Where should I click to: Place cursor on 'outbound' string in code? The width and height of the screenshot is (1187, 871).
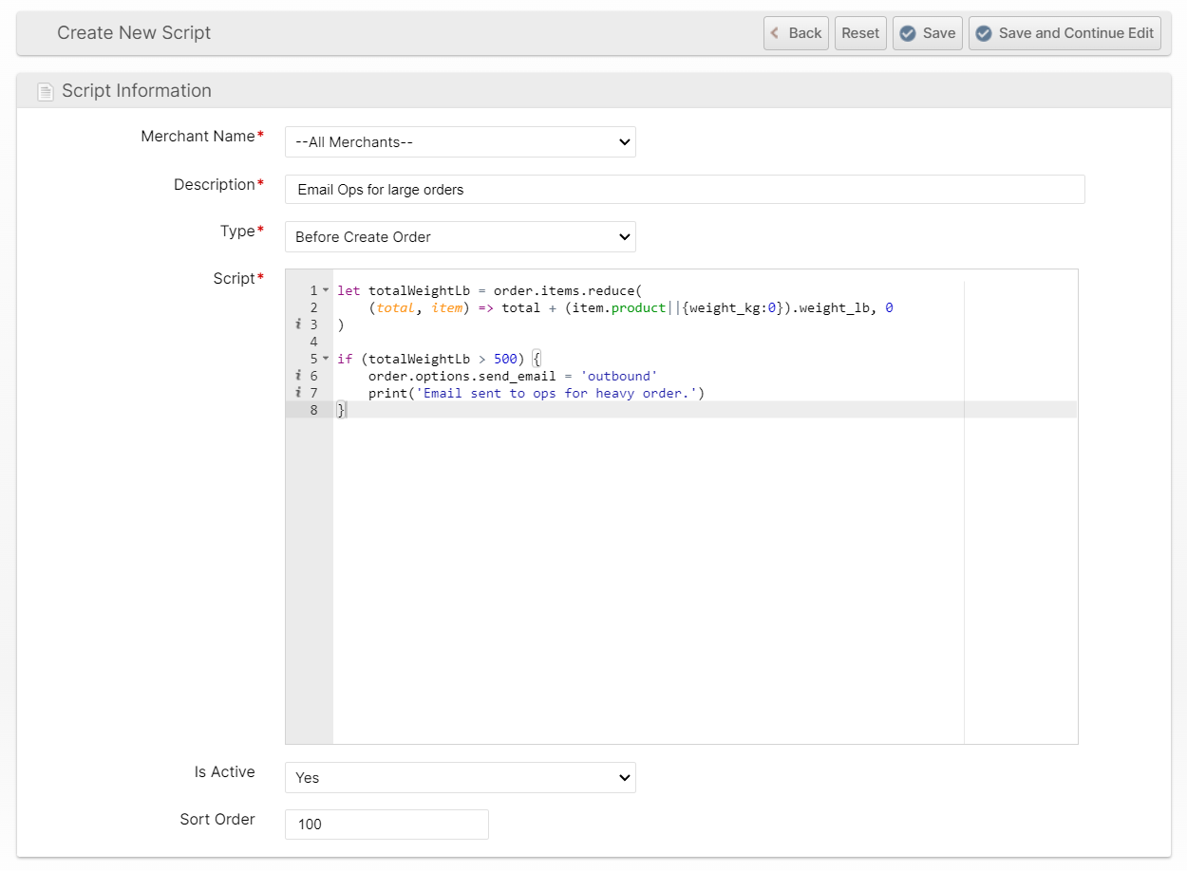pos(619,376)
